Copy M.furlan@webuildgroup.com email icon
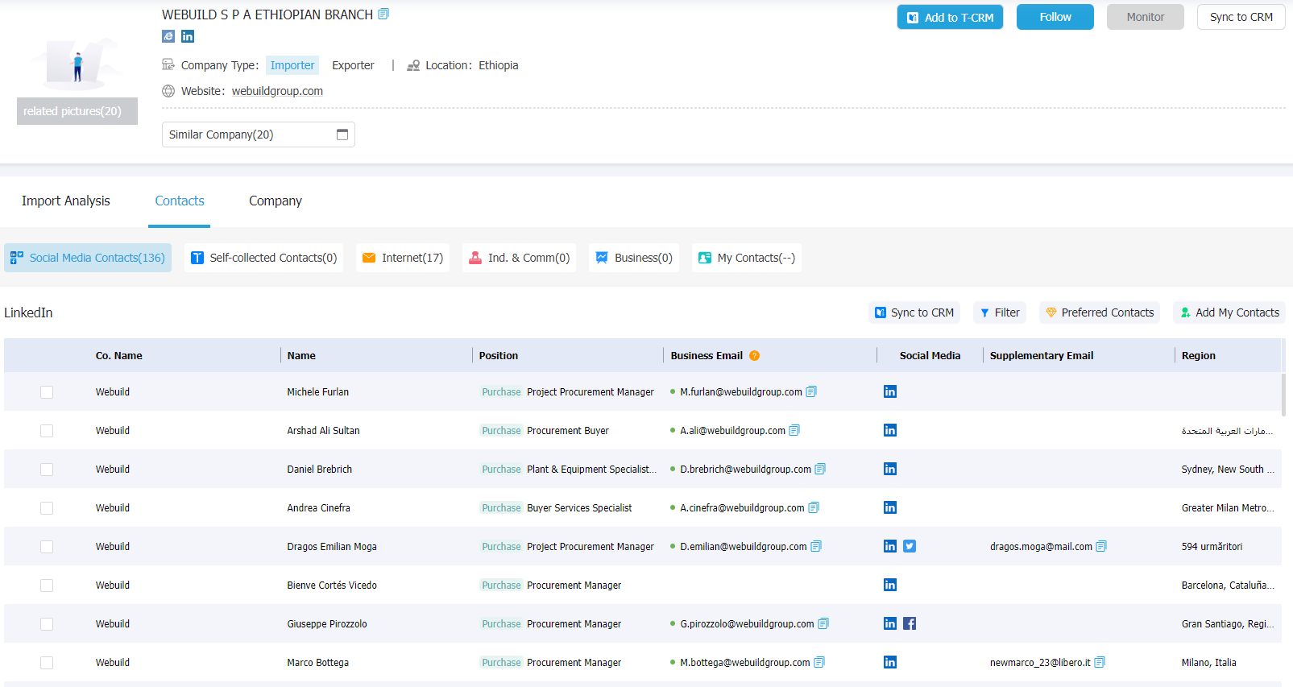Screen dimensions: 1293x687 click(811, 391)
